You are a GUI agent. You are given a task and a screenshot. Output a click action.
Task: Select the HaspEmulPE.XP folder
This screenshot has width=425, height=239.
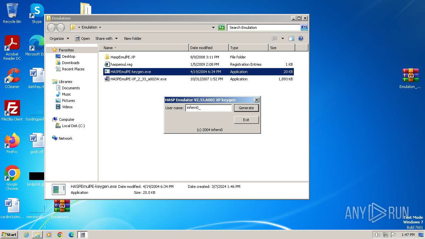199,57
